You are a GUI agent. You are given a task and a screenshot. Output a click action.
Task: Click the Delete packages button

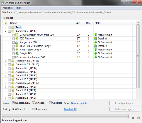tap(125, 109)
